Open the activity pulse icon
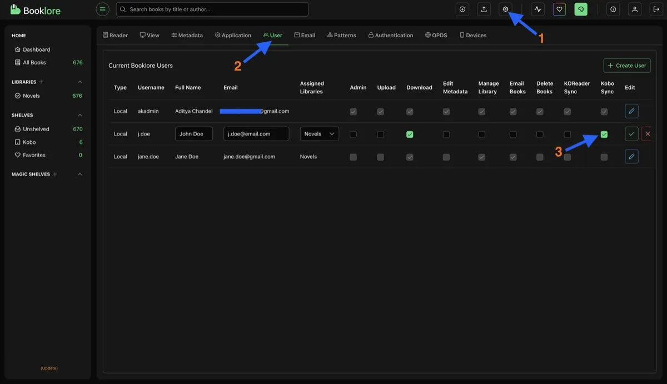 point(537,9)
